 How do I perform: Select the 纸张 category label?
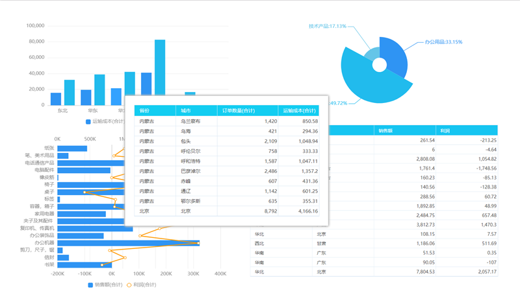(49, 148)
